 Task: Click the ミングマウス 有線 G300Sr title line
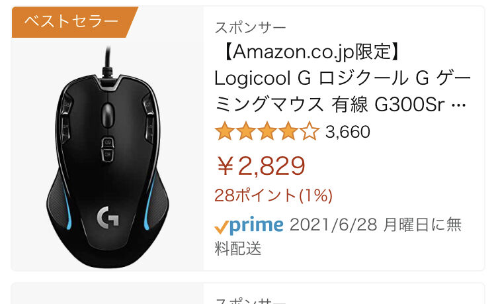click(340, 105)
